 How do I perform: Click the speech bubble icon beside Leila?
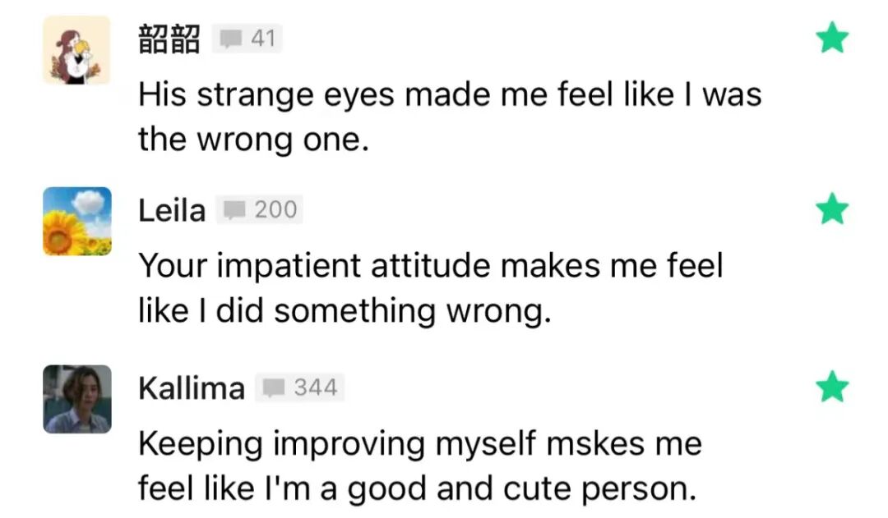tap(235, 210)
